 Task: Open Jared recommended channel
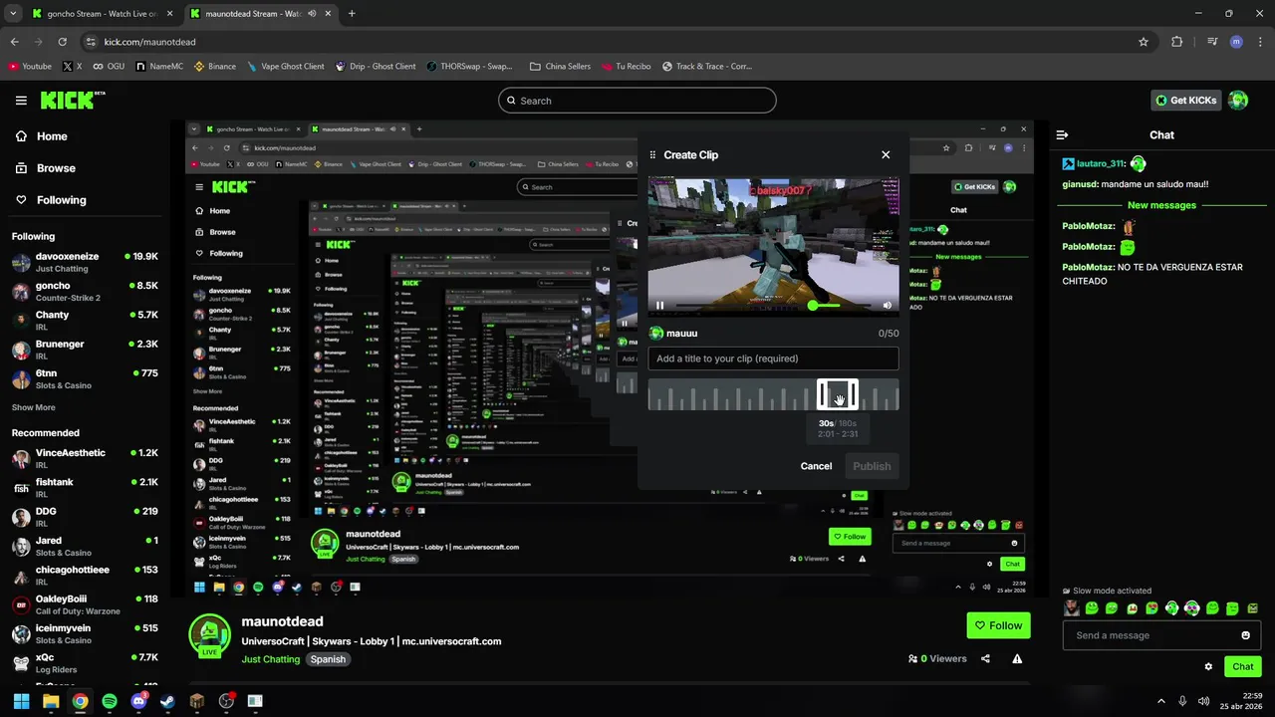click(x=85, y=546)
